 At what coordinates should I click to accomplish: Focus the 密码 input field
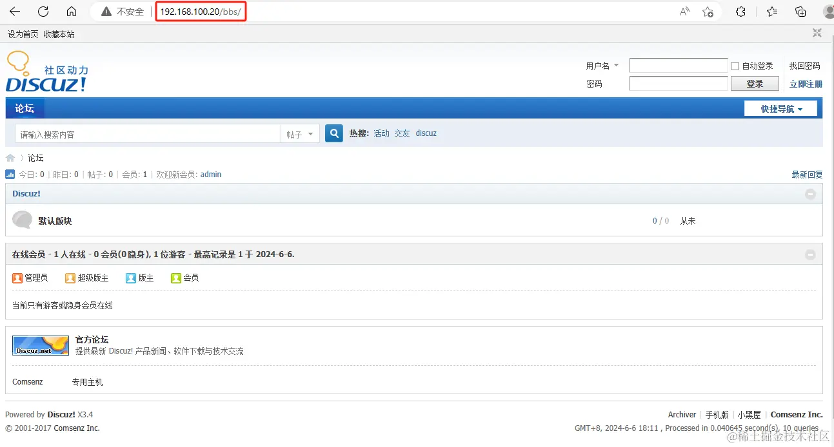tap(679, 84)
